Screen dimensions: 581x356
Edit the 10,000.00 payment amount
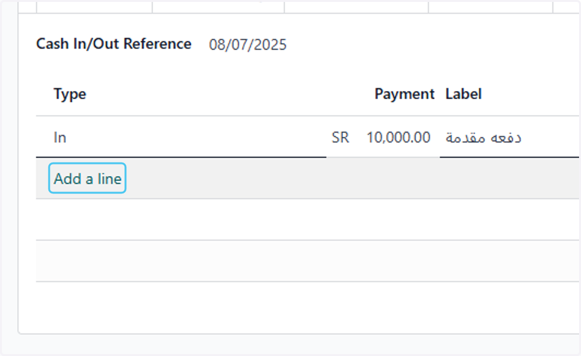(398, 137)
